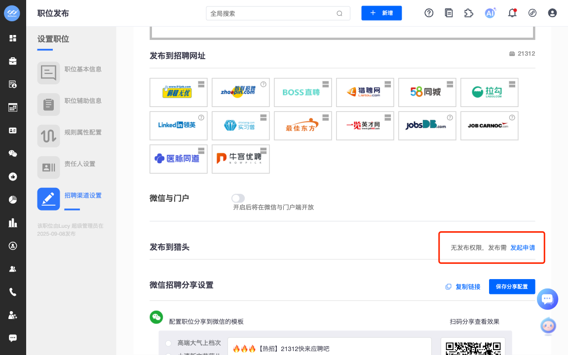Select the 实习僧 site card

[240, 126]
